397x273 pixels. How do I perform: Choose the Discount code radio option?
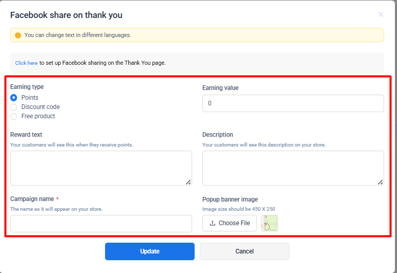[x=14, y=107]
